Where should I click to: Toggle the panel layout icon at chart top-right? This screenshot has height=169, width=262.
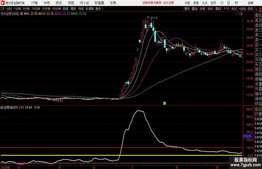[241, 14]
